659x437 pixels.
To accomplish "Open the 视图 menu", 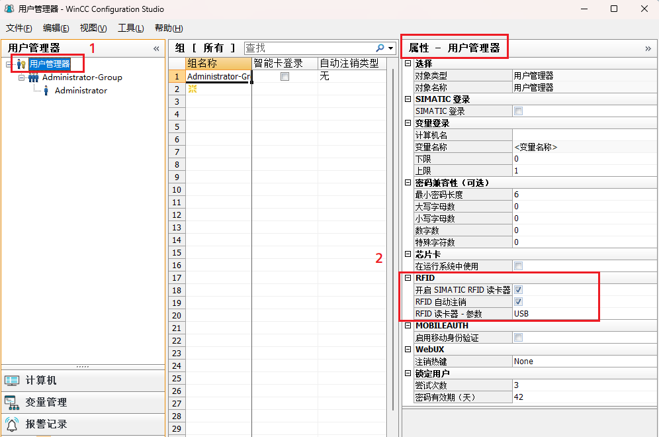I will (92, 28).
